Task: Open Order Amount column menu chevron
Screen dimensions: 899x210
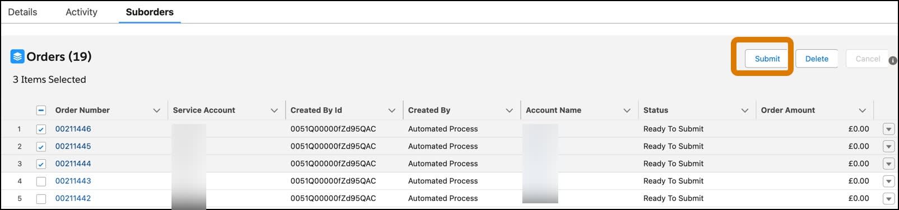Action: (863, 111)
